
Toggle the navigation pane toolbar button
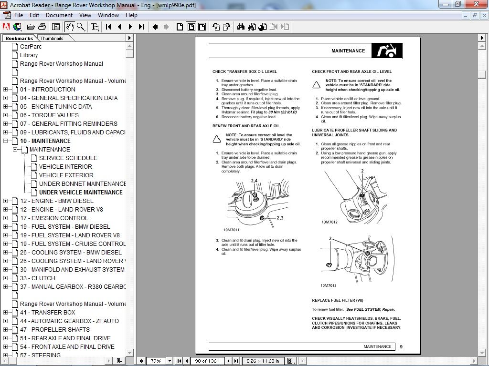click(56, 27)
